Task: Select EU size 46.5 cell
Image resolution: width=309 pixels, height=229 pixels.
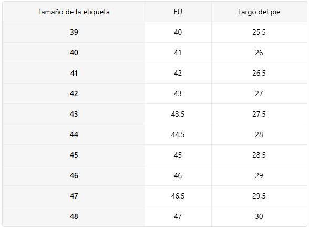Action: (178, 196)
